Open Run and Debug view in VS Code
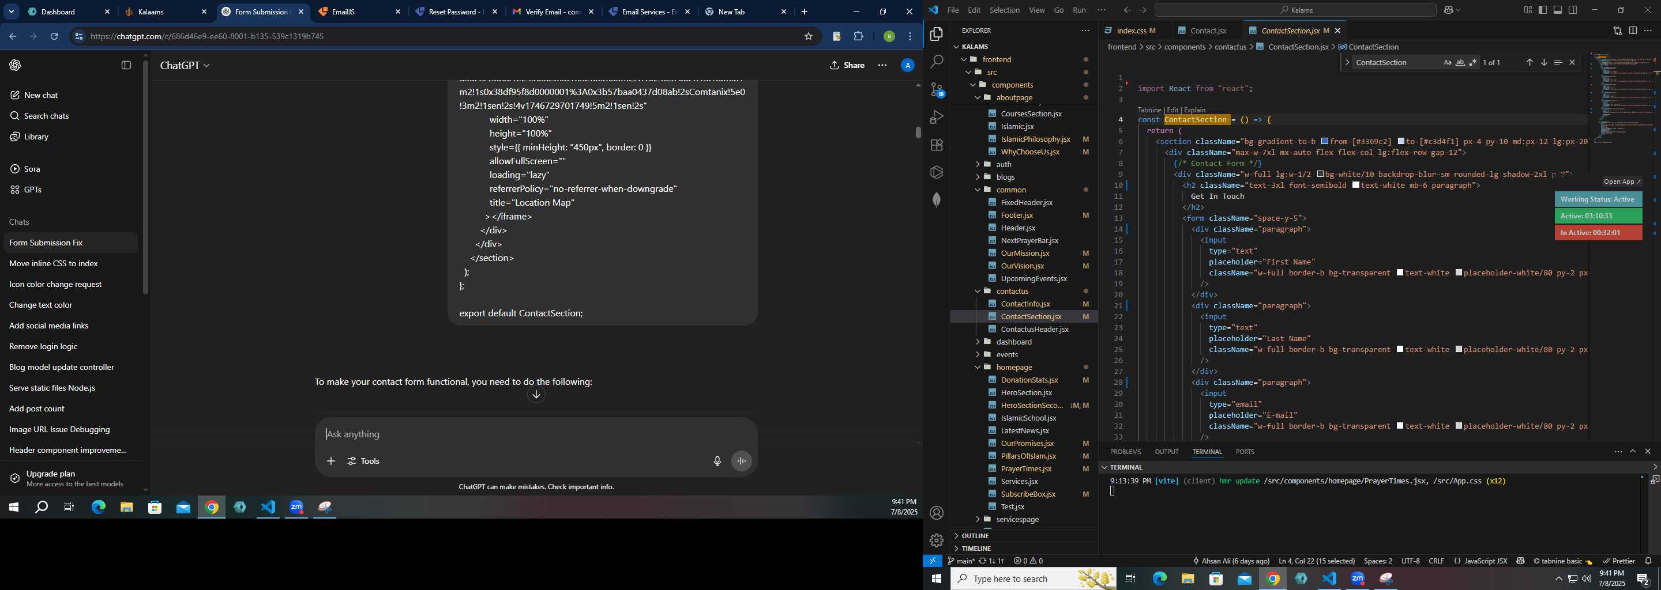The width and height of the screenshot is (1661, 590). [x=936, y=117]
